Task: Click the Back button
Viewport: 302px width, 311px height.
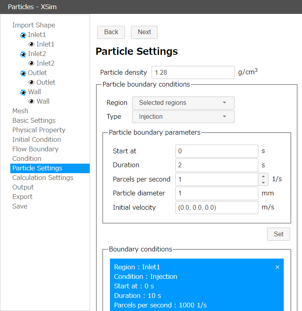Action: click(x=111, y=32)
